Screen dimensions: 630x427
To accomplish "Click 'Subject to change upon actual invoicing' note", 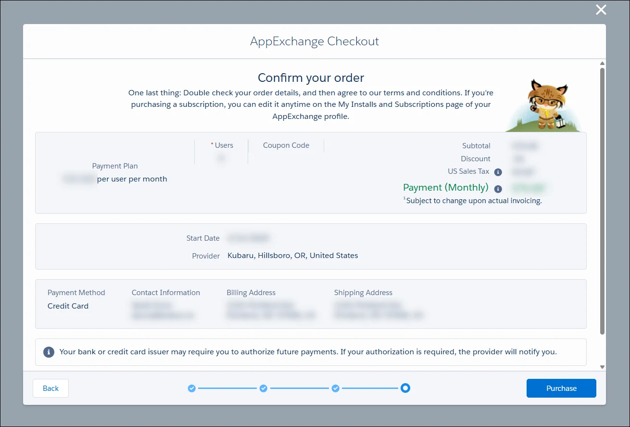I will point(473,201).
